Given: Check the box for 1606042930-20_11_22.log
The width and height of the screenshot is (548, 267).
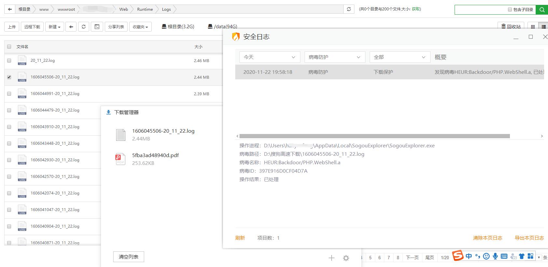Looking at the screenshot, I should pos(9,160).
